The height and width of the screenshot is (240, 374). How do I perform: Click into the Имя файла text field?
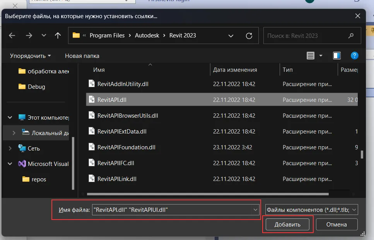(172, 210)
